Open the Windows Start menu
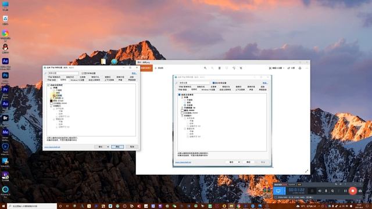Image resolution: width=372 pixels, height=209 pixels. [3, 206]
